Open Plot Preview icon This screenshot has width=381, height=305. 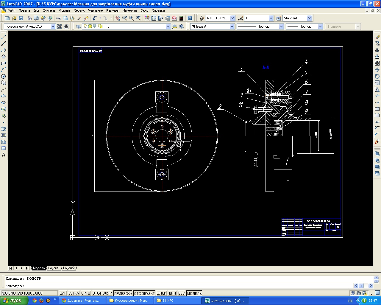tap(36, 18)
